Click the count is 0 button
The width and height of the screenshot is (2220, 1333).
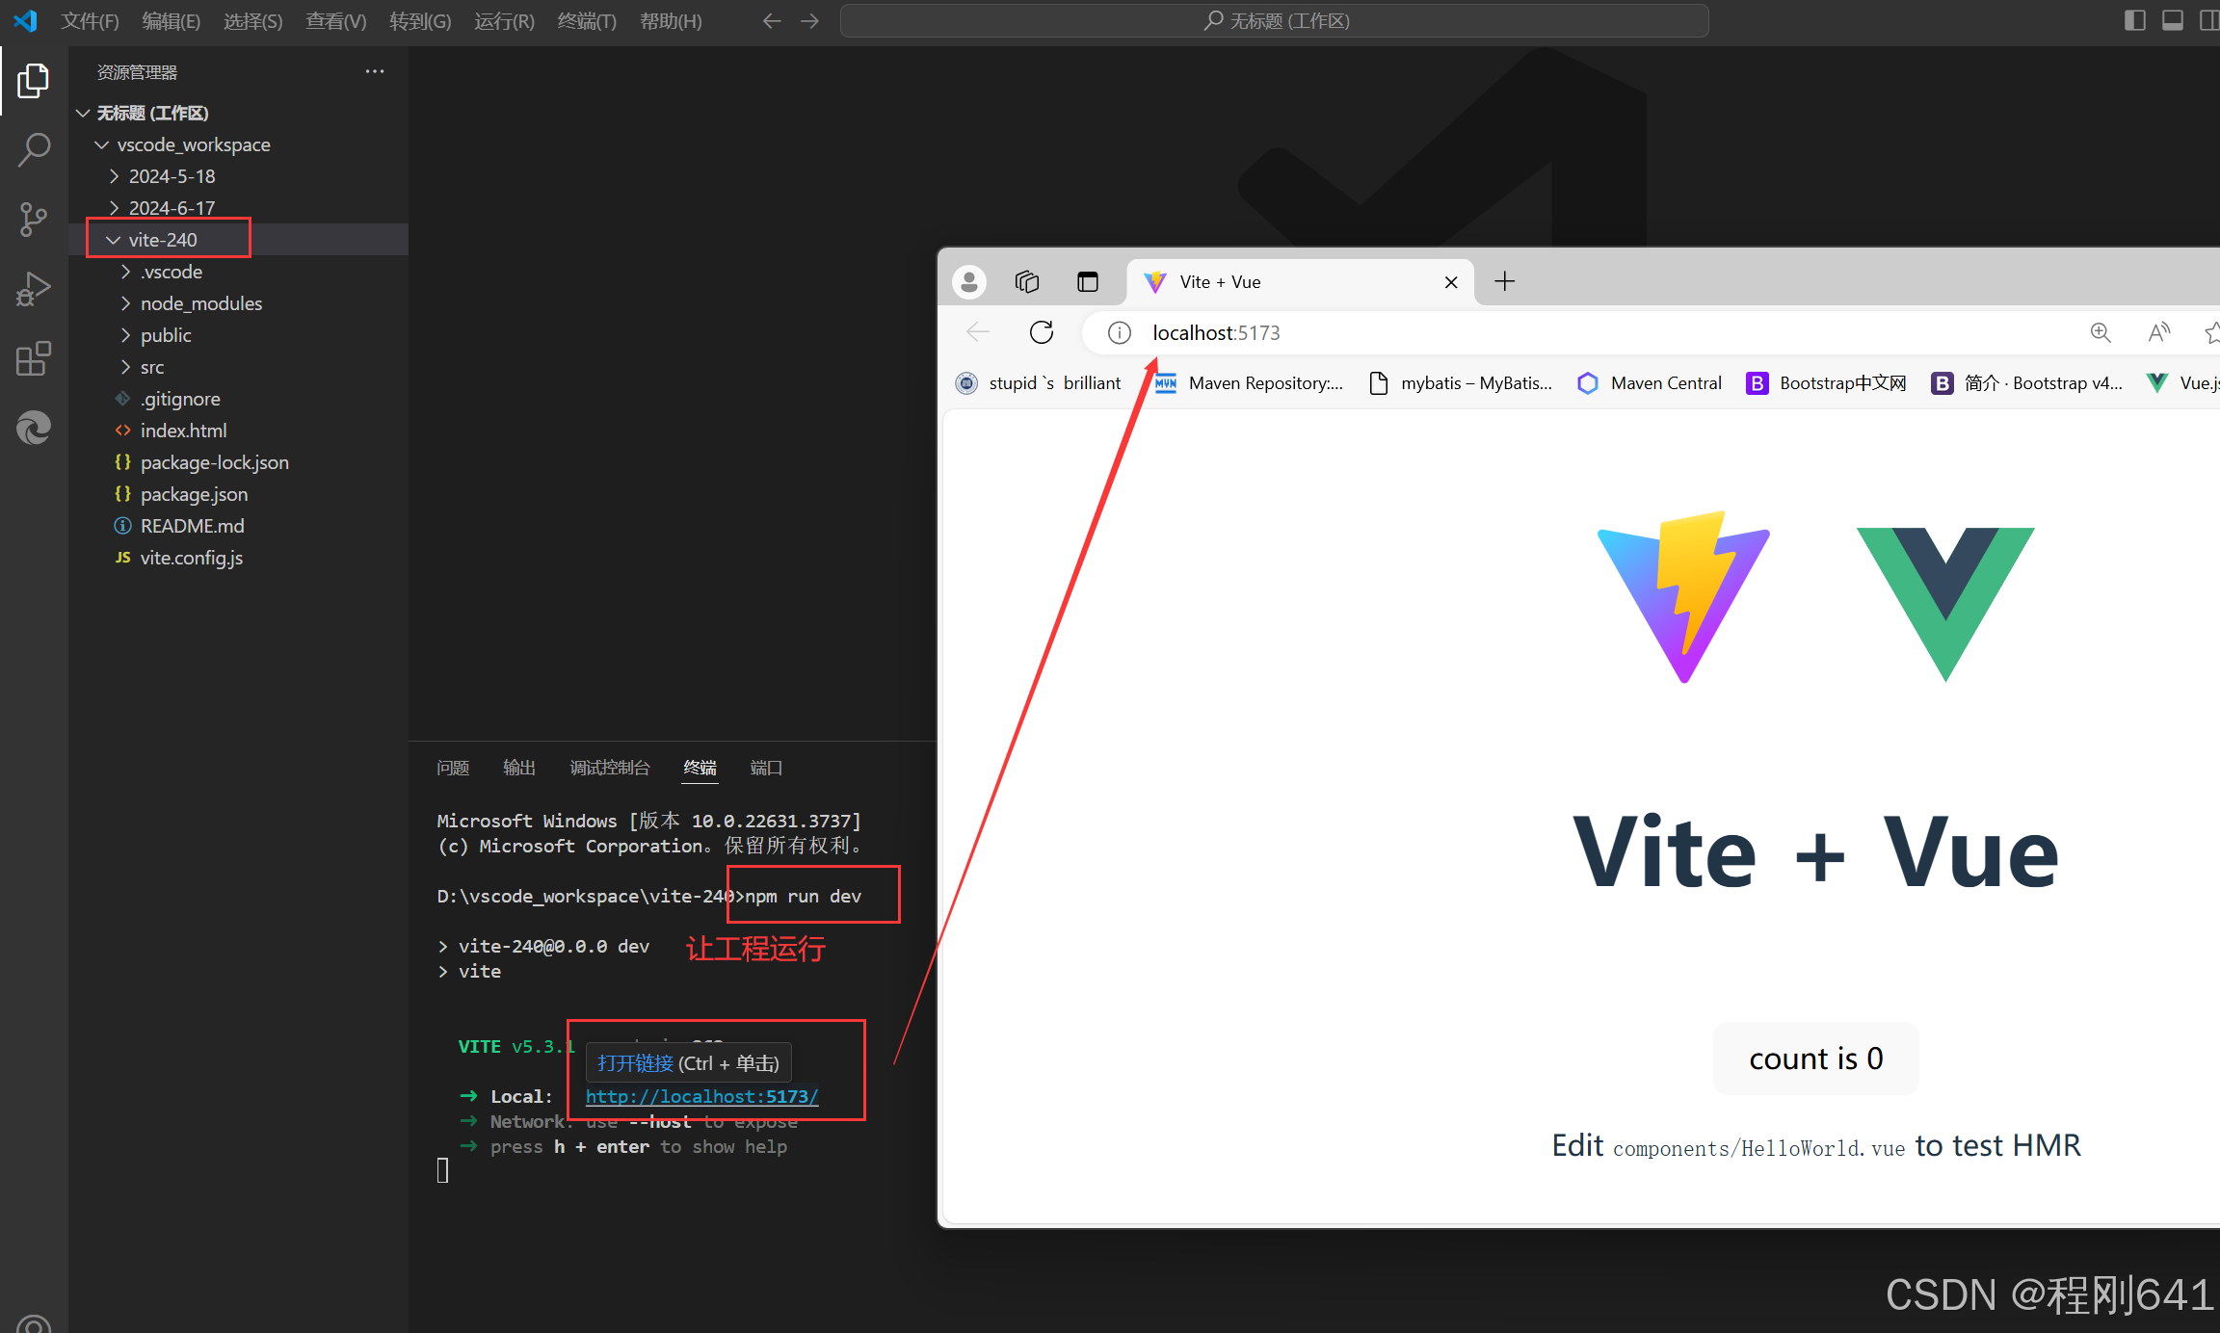(1815, 1058)
